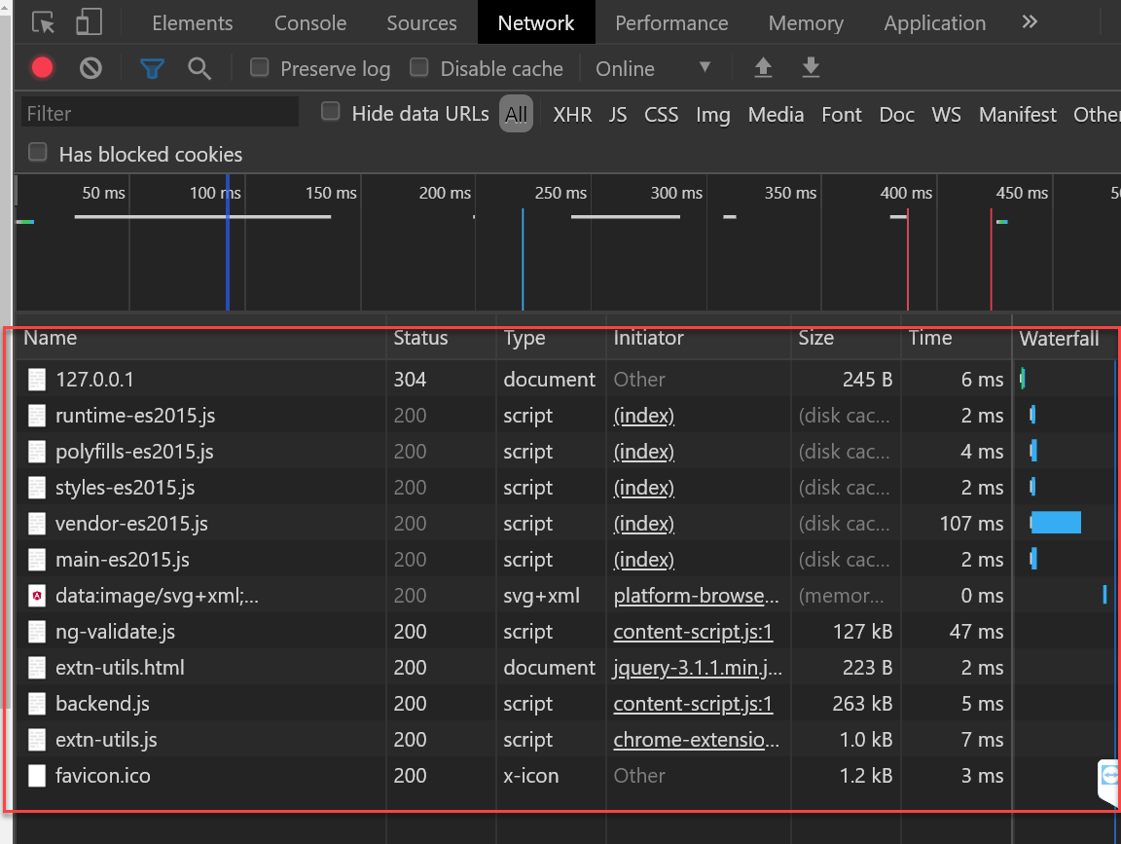Sort by the Name column header
The width and height of the screenshot is (1121, 844).
(x=200, y=338)
